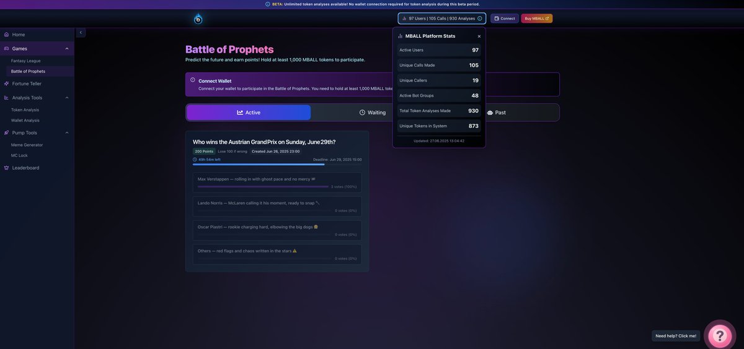Open Meme Generator
The width and height of the screenshot is (744, 349).
tap(27, 145)
